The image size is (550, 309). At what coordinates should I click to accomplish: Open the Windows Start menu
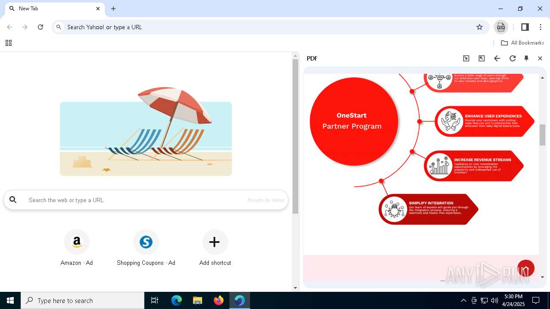click(x=10, y=300)
